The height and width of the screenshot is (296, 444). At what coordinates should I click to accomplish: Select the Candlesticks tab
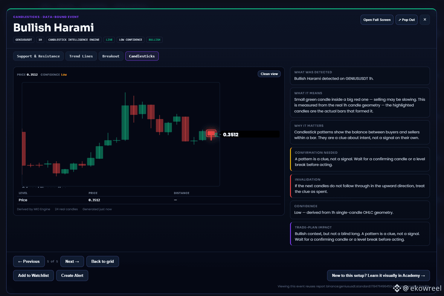pos(142,56)
